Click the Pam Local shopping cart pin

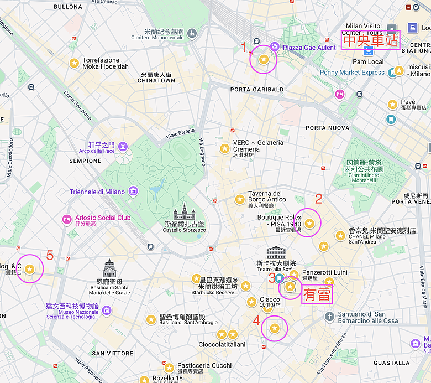368,51
